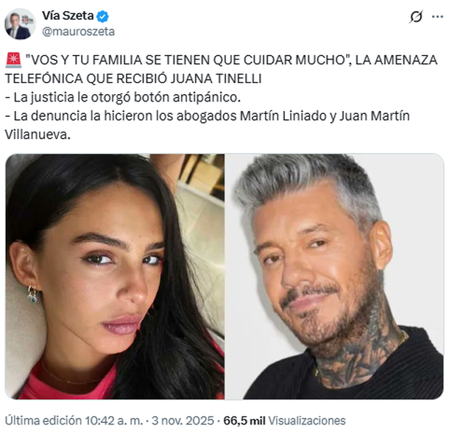This screenshot has width=449, height=434.
Task: Click the blue verified badge
Action: click(x=102, y=16)
